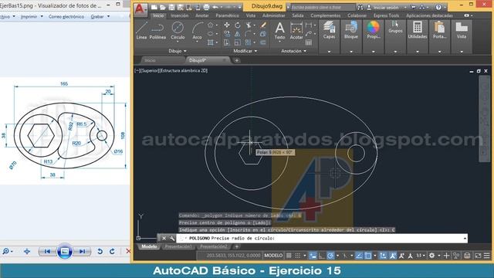Open the Complementos ribbon tab
The image size is (494, 278).
coord(326,15)
